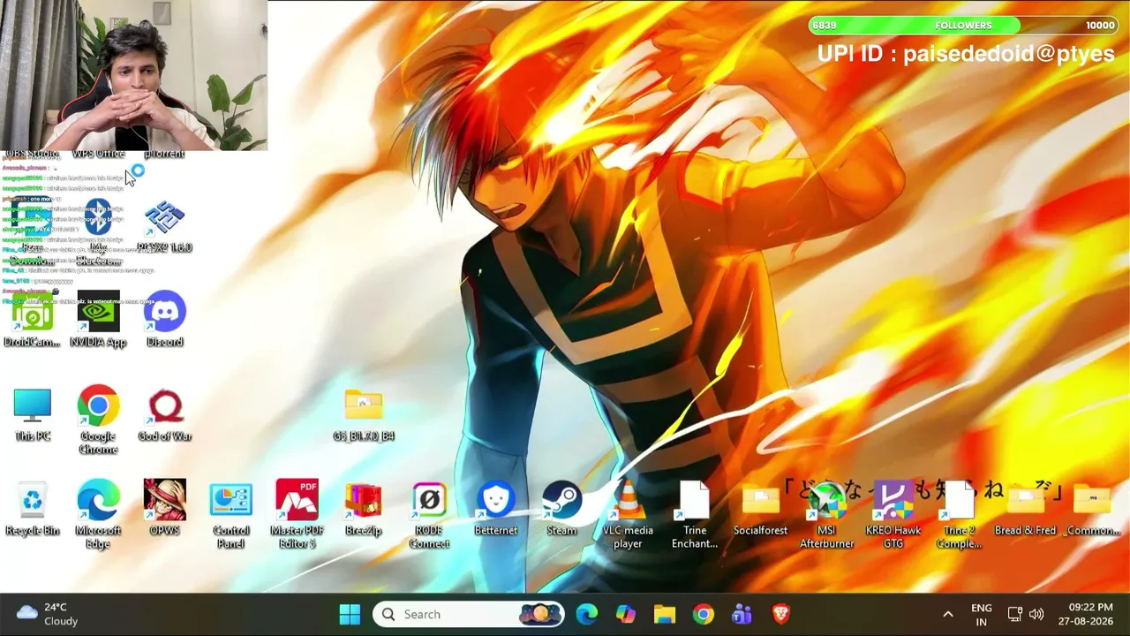Open the Recycle Bin

click(x=33, y=509)
